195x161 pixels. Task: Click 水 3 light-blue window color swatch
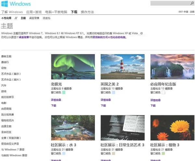[64, 154]
